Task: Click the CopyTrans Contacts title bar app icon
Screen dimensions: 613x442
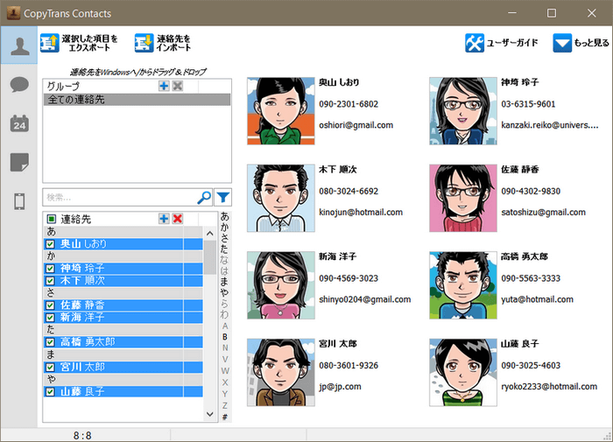Action: click(x=13, y=13)
